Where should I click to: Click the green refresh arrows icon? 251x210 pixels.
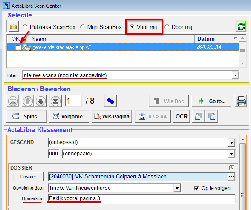[241, 26]
